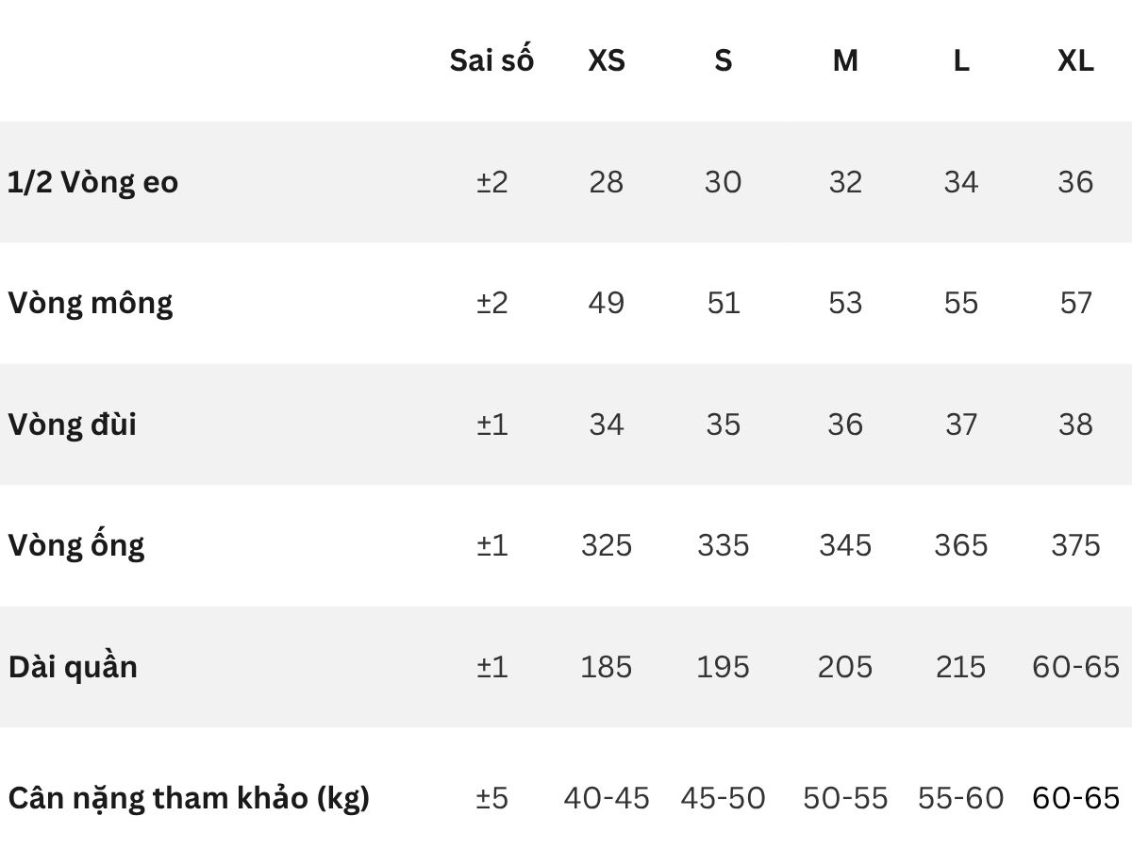
Task: Click leg opening value 335
Action: pyautogui.click(x=723, y=545)
